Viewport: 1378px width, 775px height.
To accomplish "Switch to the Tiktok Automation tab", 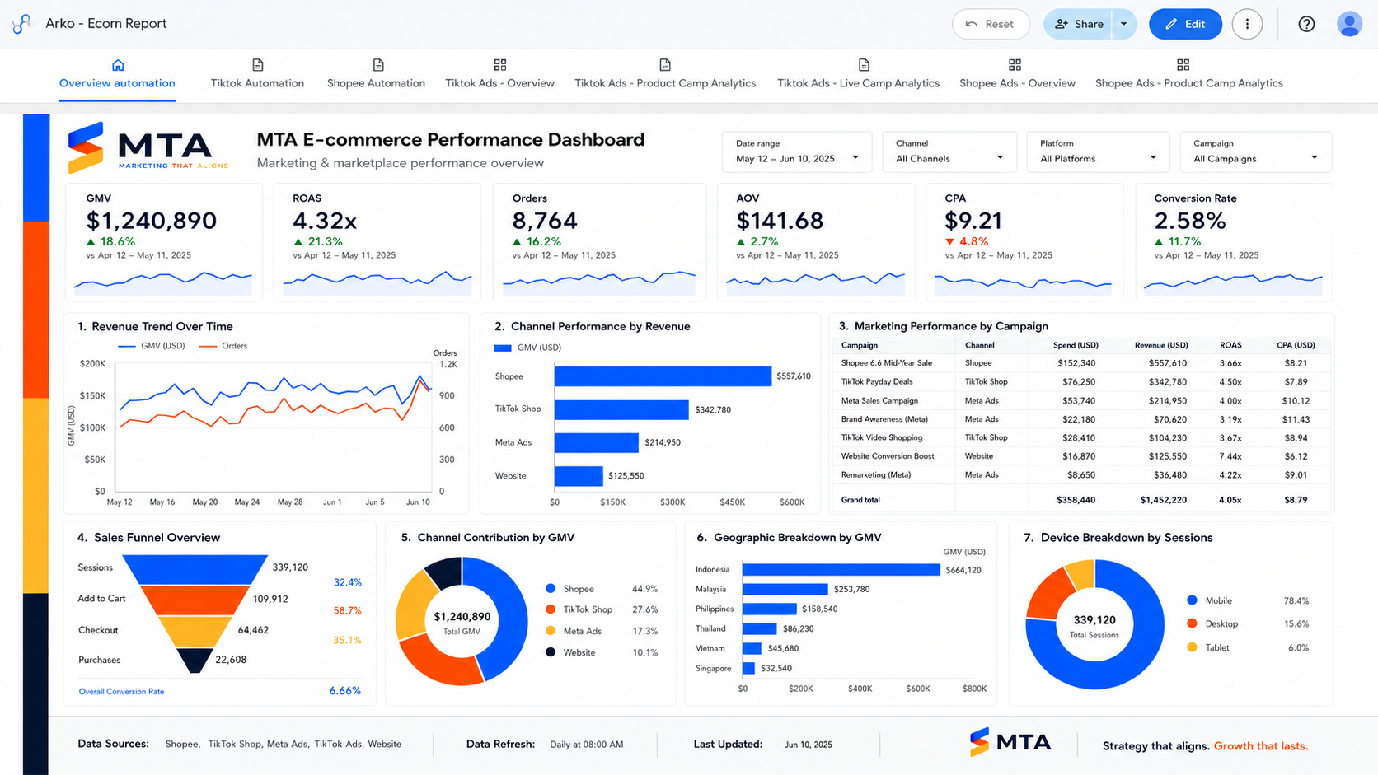I will (257, 75).
